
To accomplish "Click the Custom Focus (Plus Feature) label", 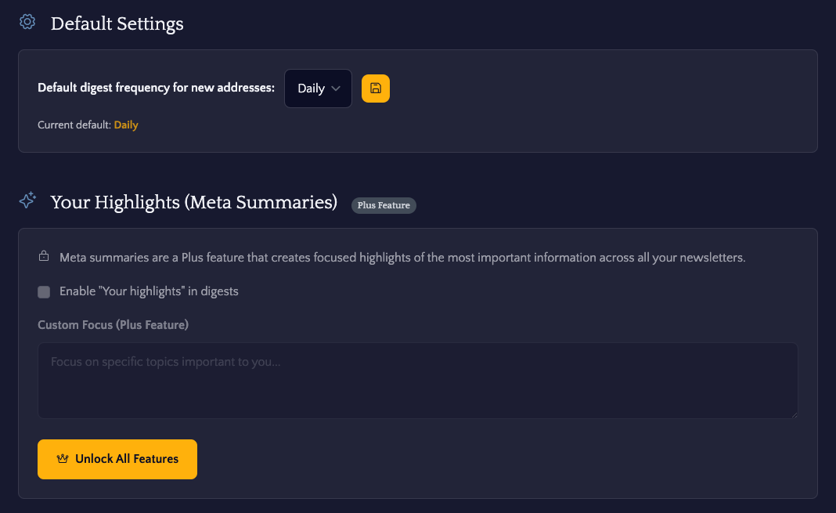I will tap(113, 324).
